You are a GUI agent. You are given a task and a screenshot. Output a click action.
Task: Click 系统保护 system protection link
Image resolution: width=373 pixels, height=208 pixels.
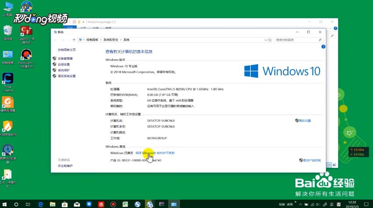point(63,70)
